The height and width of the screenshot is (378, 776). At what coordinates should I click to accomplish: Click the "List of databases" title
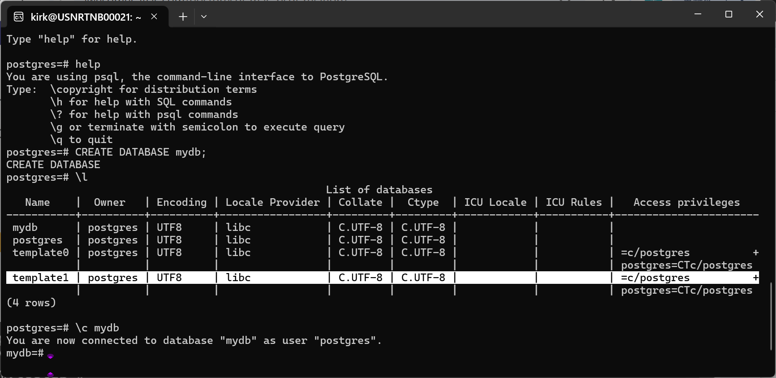379,190
